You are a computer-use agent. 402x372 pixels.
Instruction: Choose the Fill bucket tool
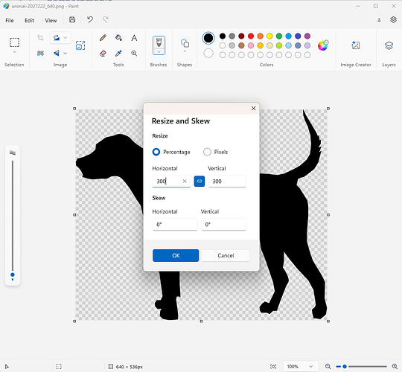tap(118, 38)
